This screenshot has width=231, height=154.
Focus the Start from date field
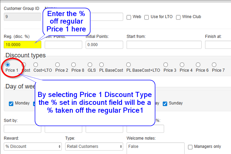(164, 45)
